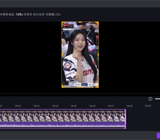
Task: Click the bottom-center crop edge handle
Action: pos(80,87)
